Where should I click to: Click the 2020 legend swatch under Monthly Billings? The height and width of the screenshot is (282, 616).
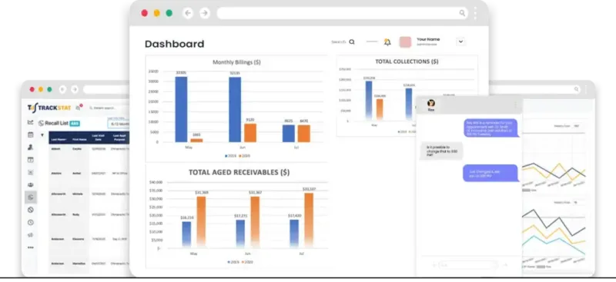(x=239, y=156)
